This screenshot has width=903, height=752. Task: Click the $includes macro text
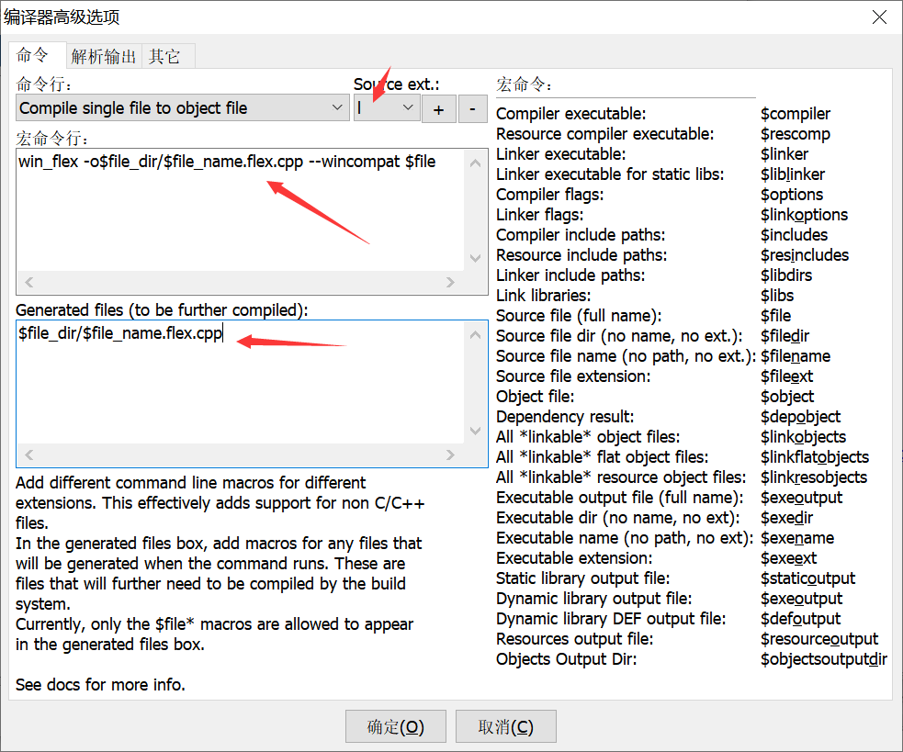[x=795, y=235]
